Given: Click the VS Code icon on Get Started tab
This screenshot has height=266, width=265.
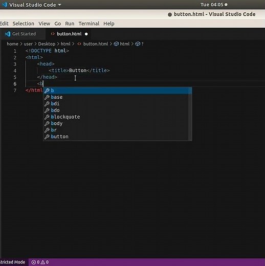Looking at the screenshot, I should [8, 34].
